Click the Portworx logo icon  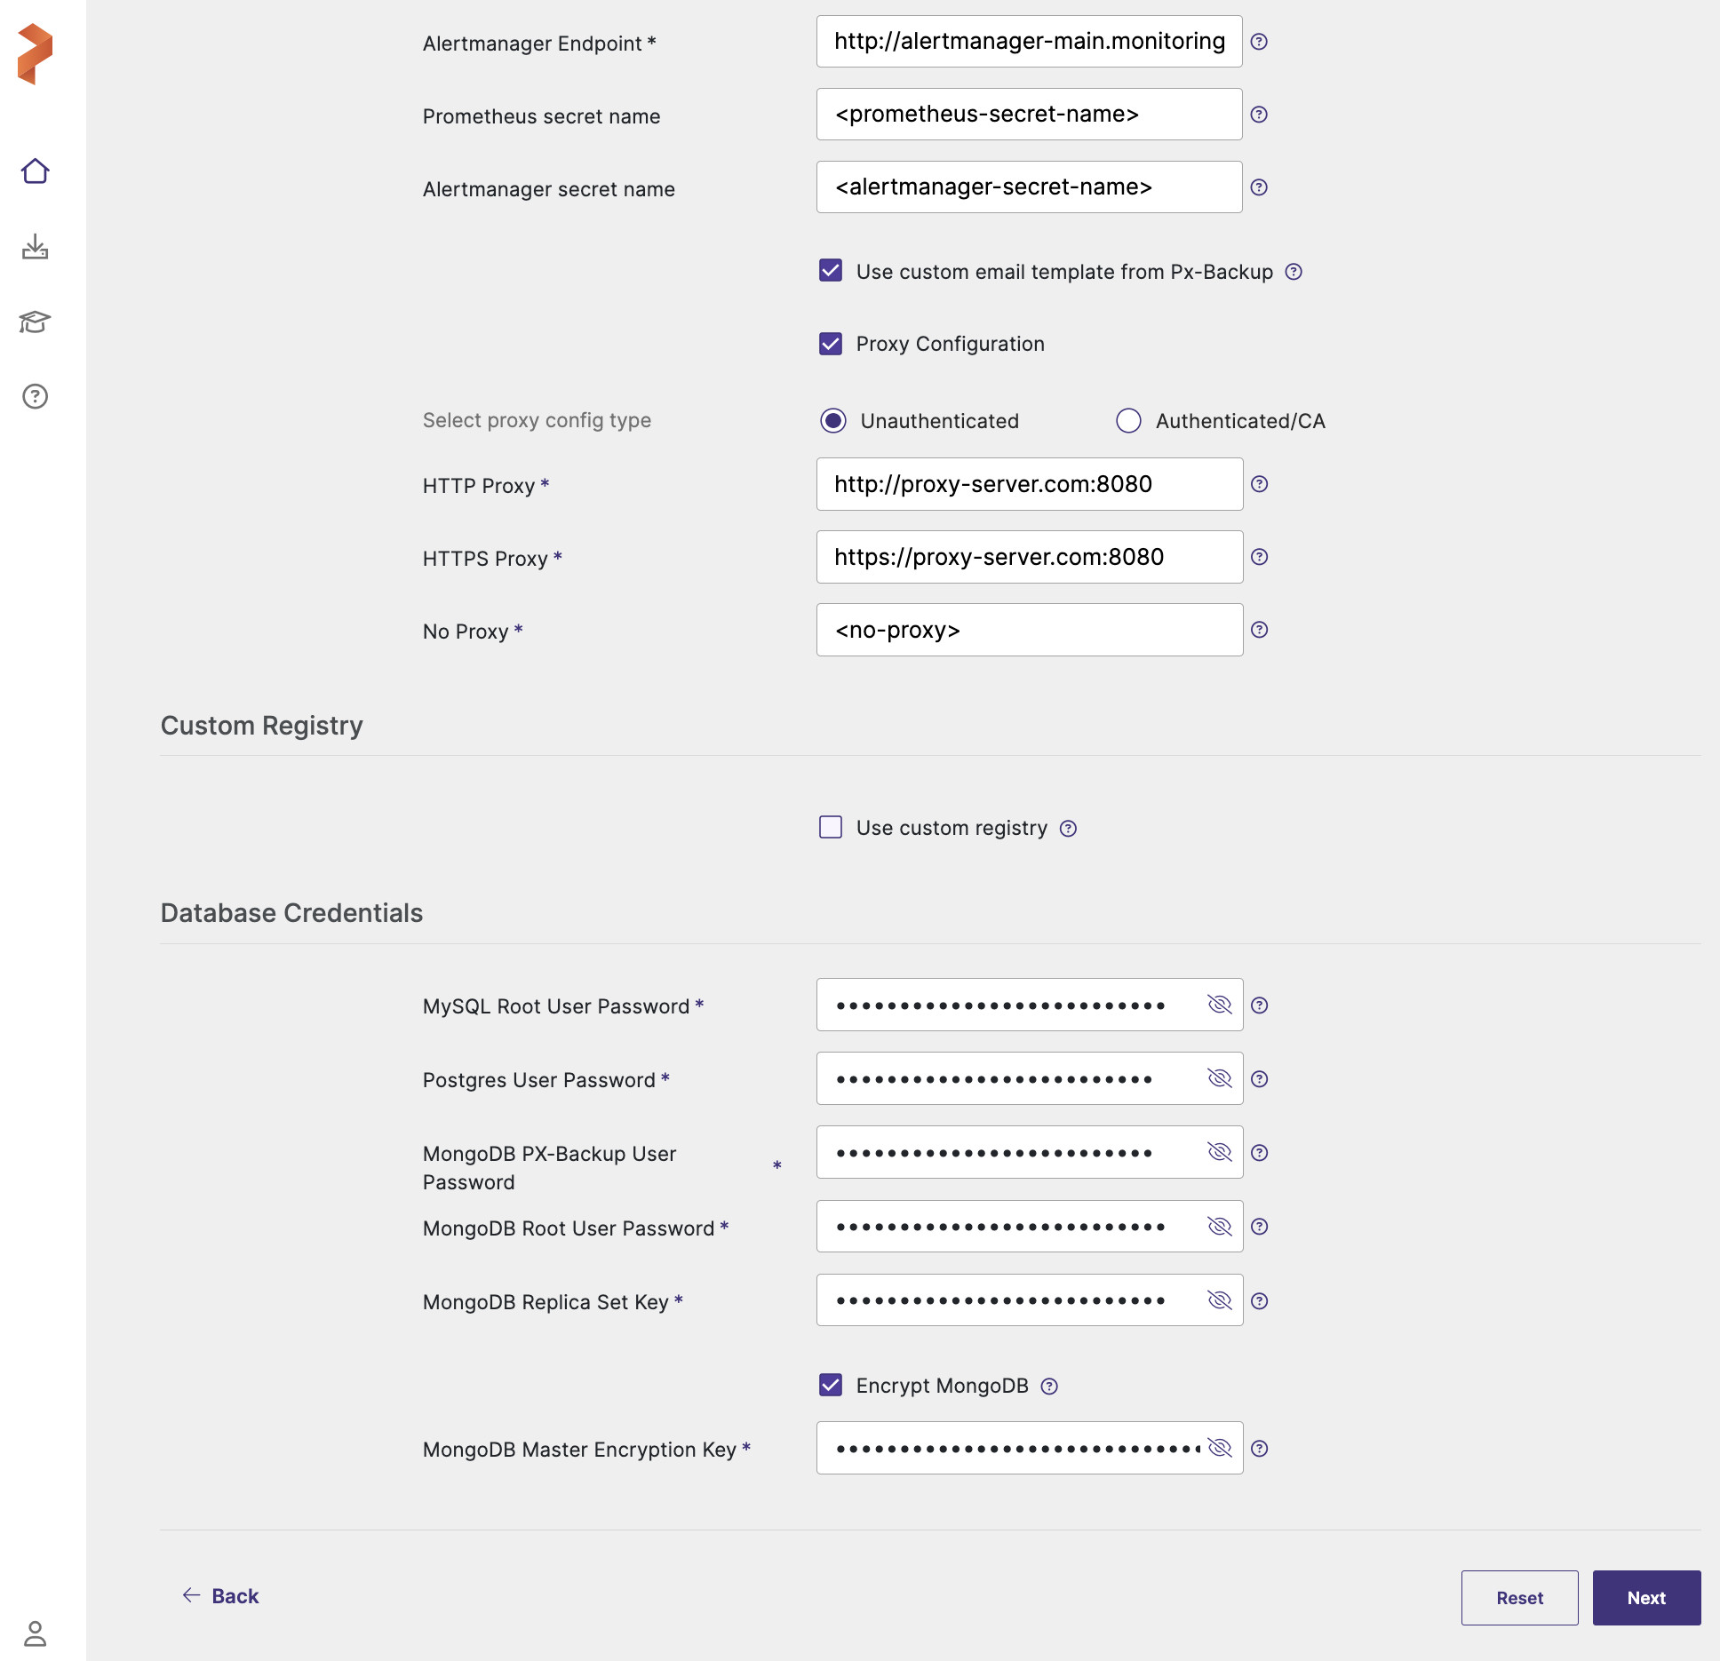click(x=35, y=54)
